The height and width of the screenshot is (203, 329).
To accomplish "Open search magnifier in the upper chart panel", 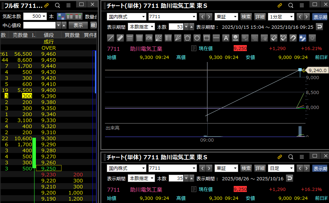I will [291, 5].
